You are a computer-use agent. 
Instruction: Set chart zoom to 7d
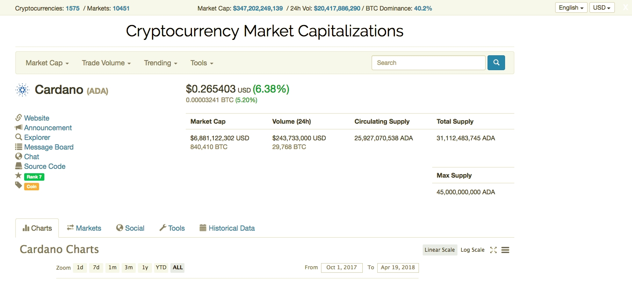(96, 268)
